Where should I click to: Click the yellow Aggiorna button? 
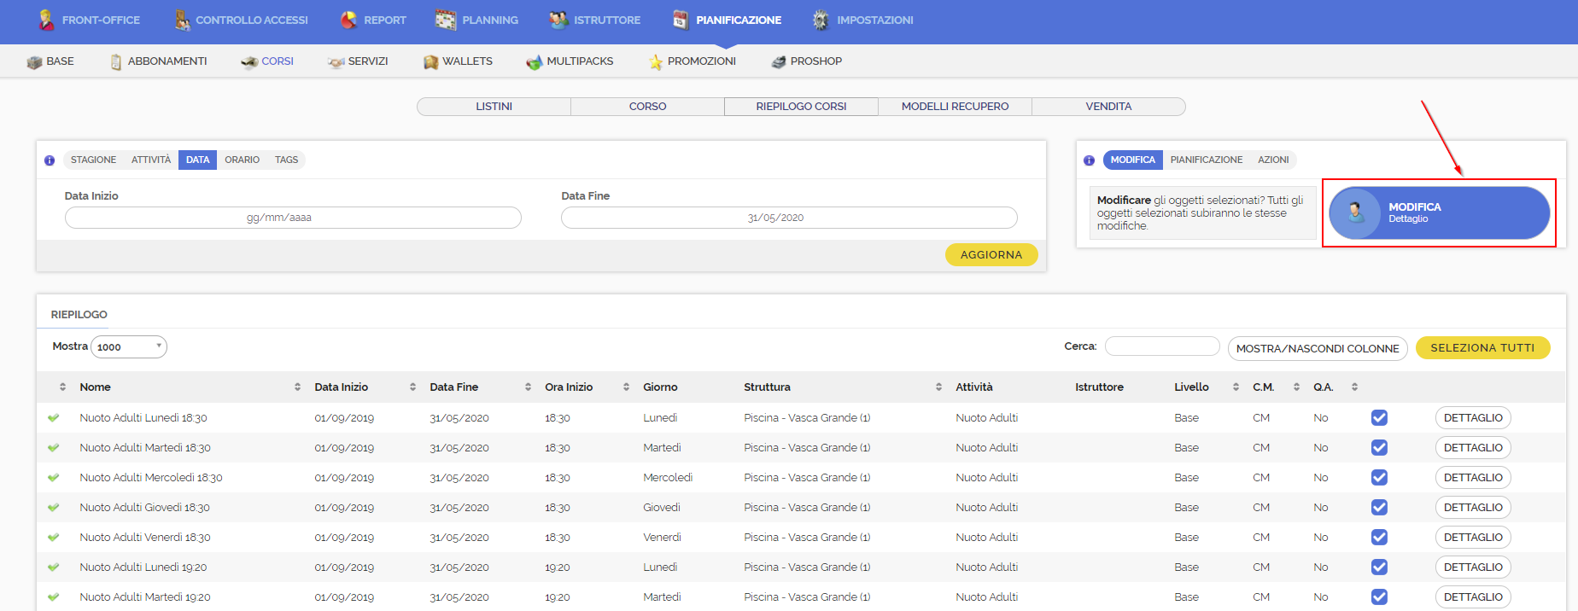[991, 255]
